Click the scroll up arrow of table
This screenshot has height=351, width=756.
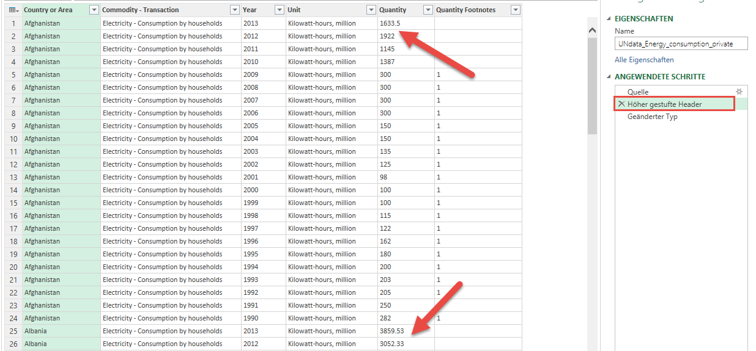[x=591, y=31]
